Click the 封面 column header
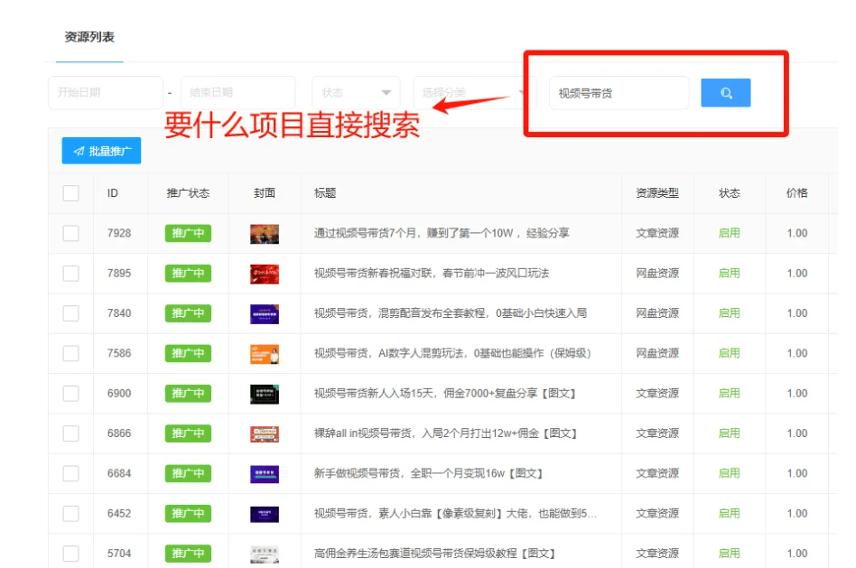This screenshot has width=856, height=568. coord(265,192)
